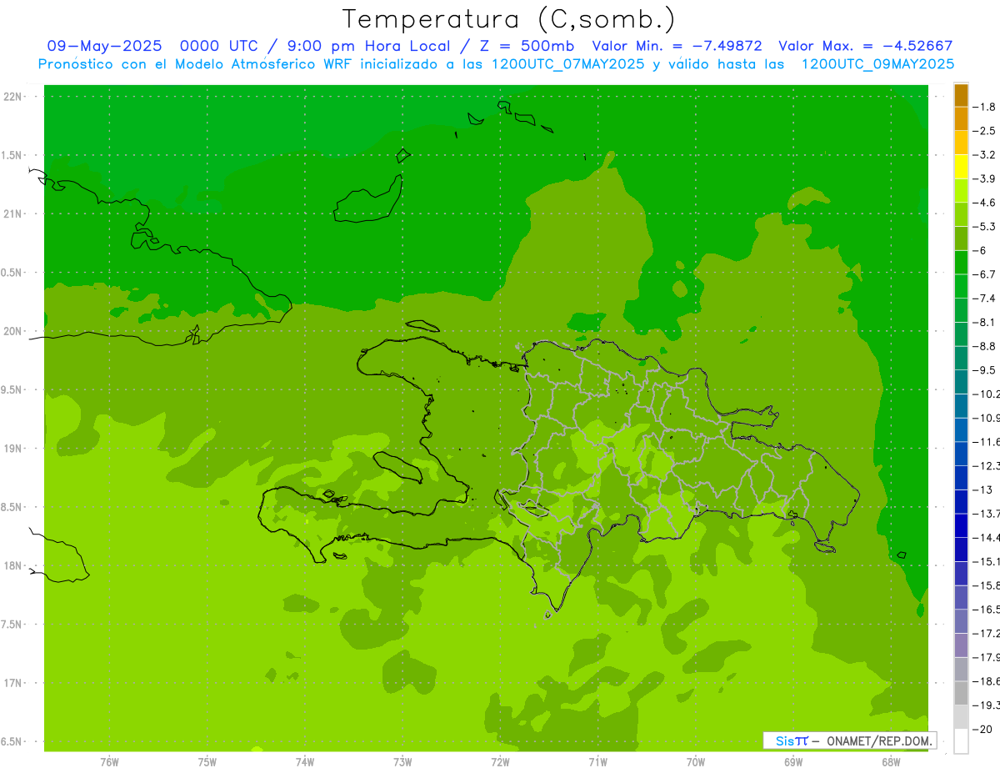Click the "Valor Max. = -4.52667" readout

(x=865, y=46)
